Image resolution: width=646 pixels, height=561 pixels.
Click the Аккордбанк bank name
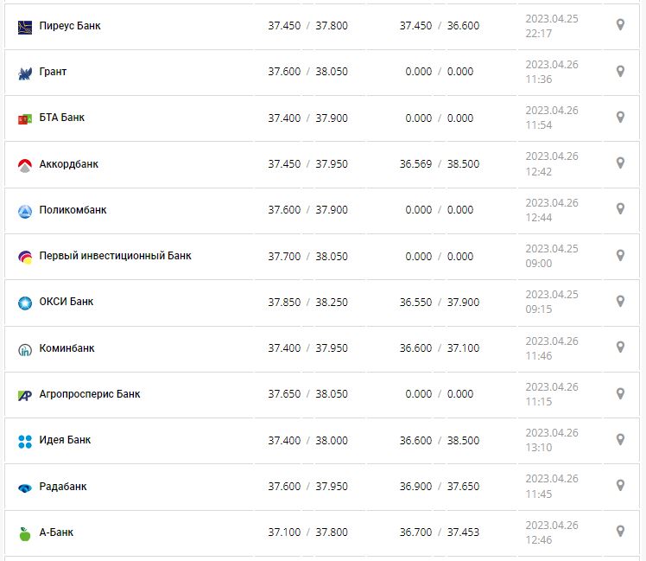point(69,164)
